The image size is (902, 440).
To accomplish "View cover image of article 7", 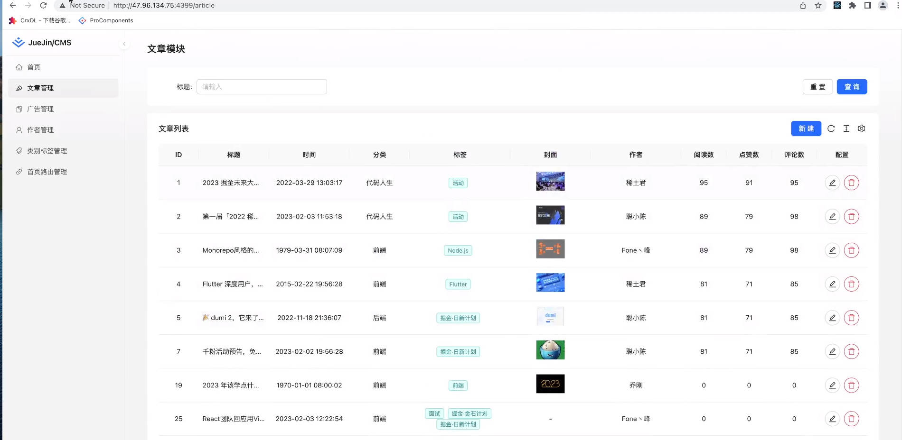I will (x=550, y=350).
